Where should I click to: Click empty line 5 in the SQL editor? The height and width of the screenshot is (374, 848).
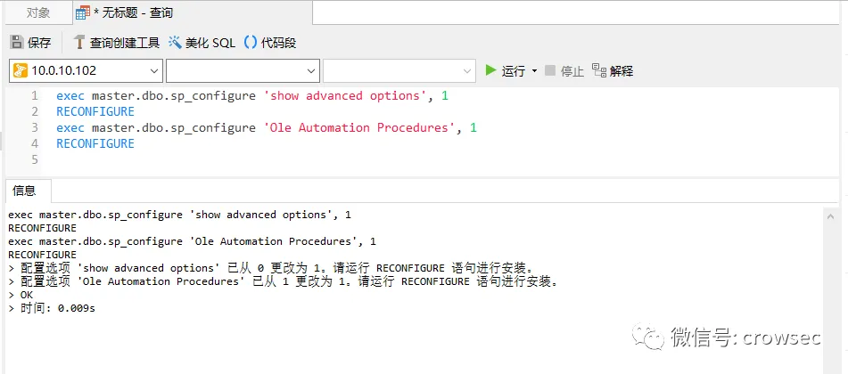point(432,159)
